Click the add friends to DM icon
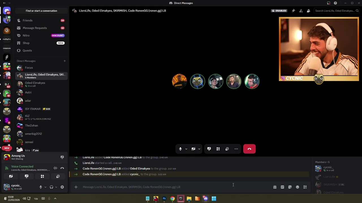This screenshot has width=362, height=203. [x=301, y=11]
